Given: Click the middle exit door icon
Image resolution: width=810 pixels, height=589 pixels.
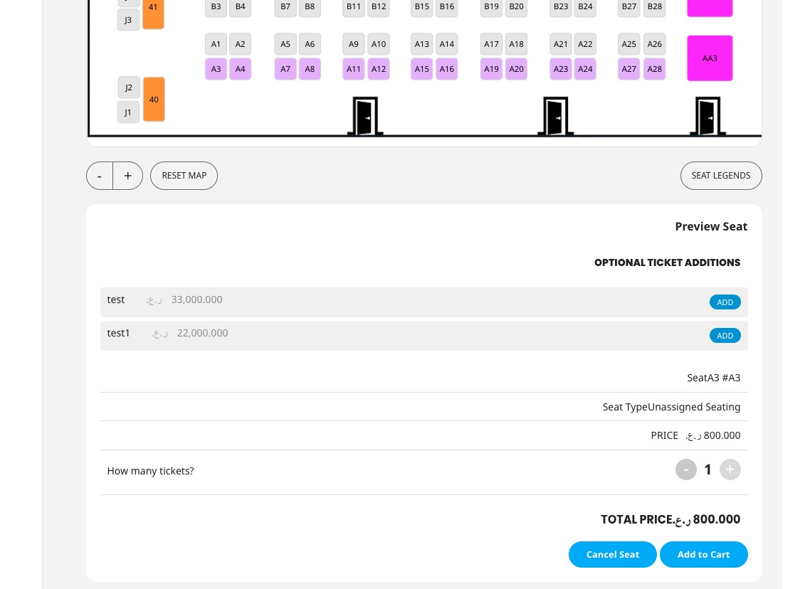Looking at the screenshot, I should click(555, 116).
